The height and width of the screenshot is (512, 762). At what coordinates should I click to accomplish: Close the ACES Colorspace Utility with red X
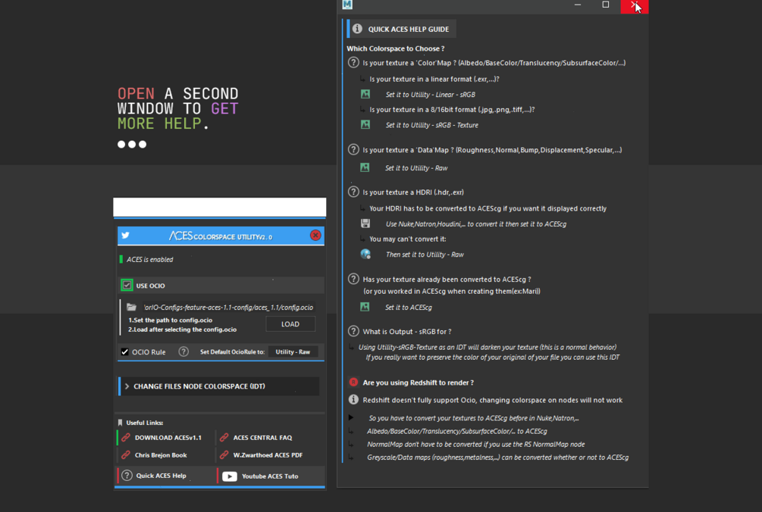click(315, 236)
